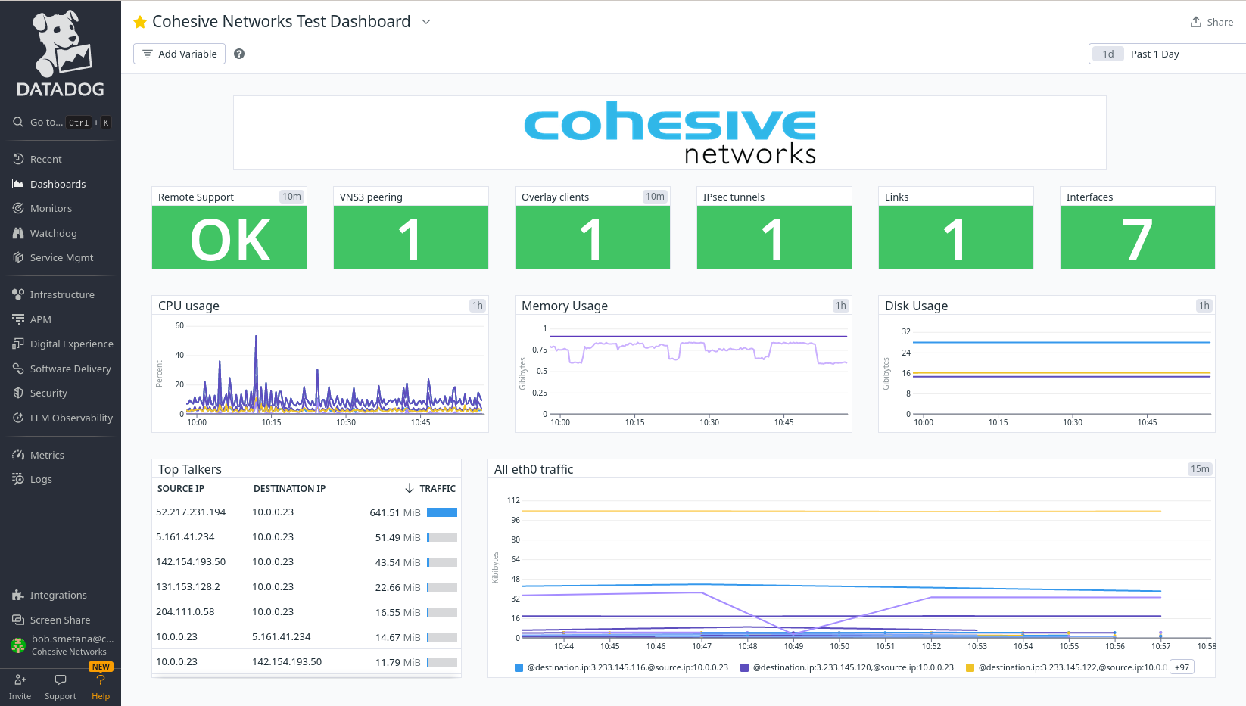Click the Cohesive Networks logo banner

click(x=670, y=132)
